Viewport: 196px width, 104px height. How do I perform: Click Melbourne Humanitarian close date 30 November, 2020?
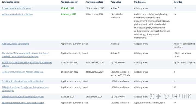click(x=95, y=72)
